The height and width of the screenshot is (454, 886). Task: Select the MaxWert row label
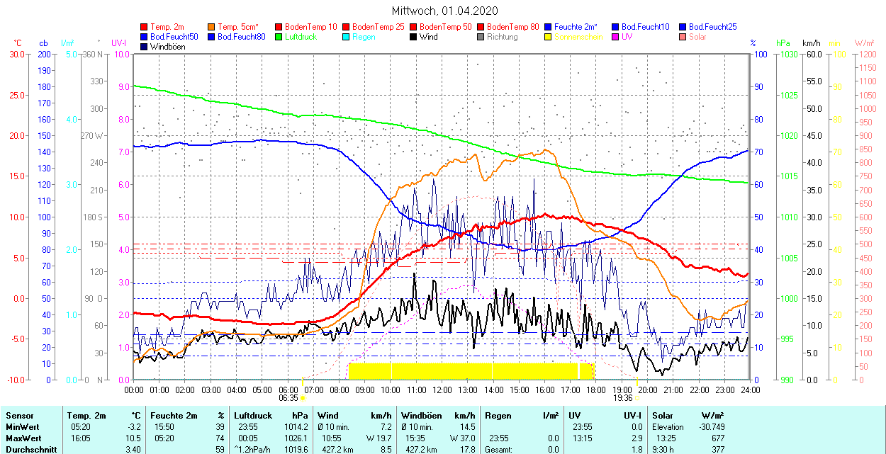tap(21, 438)
